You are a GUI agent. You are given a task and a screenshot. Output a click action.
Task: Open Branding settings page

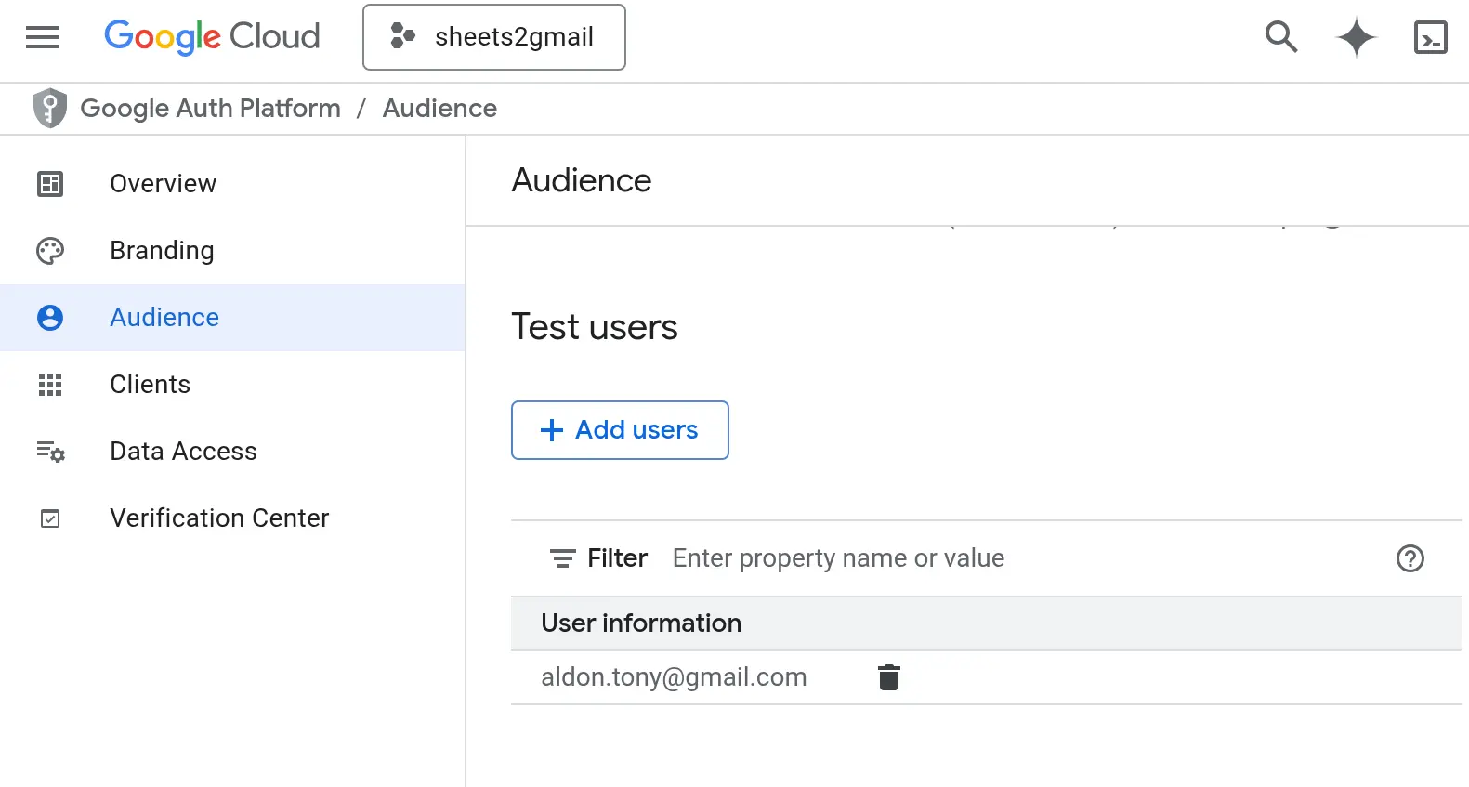(162, 251)
